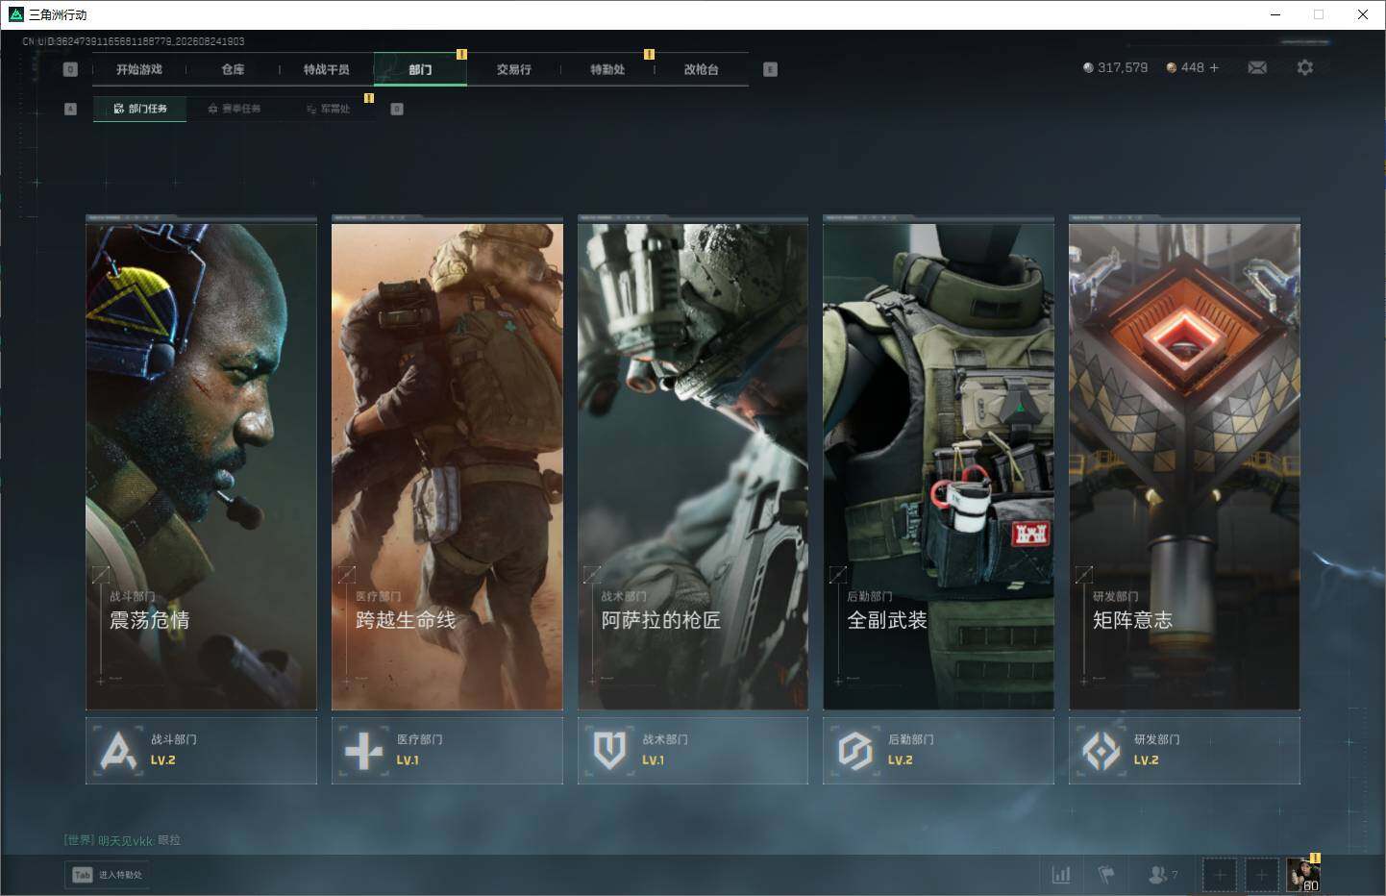The width and height of the screenshot is (1386, 896).
Task: Click the Tab key hint icon
Action: (x=83, y=875)
